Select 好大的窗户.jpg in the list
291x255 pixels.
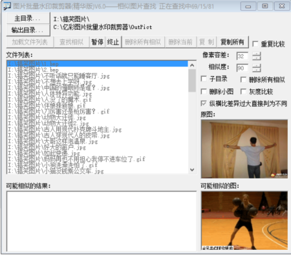98,148
